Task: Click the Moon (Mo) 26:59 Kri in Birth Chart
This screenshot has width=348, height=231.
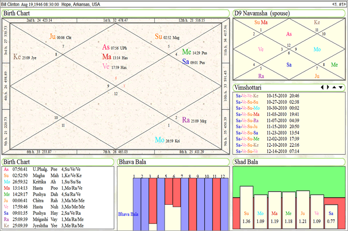Action: click(159, 140)
